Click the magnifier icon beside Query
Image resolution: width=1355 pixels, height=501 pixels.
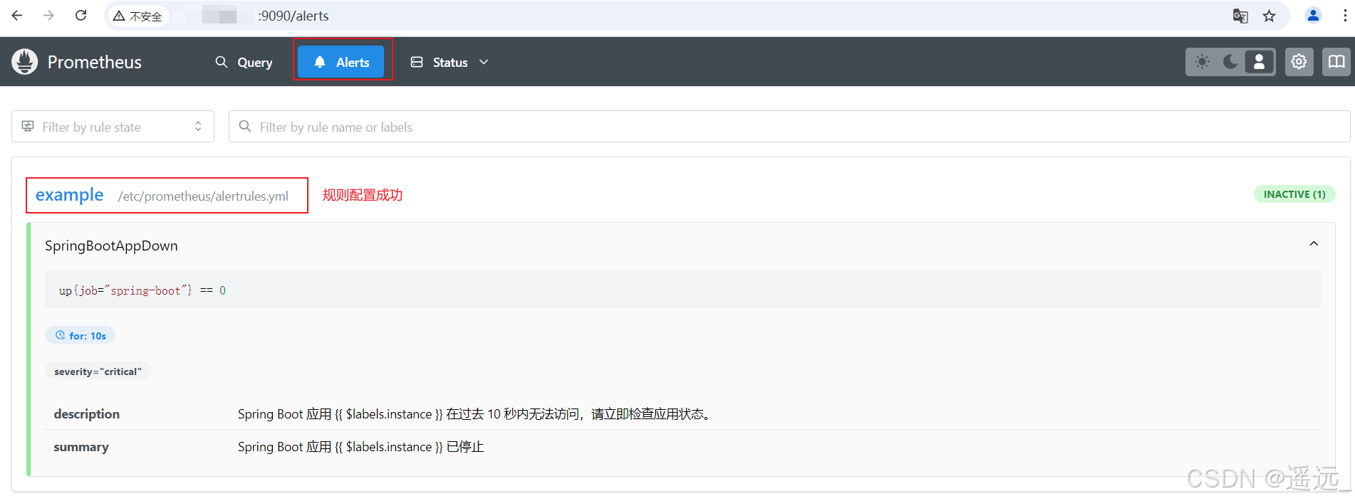click(x=222, y=62)
